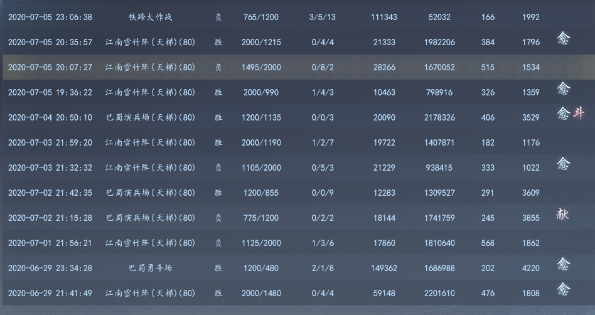Select timestamp 2020-07-05 23:06:38
Viewport: 595px width, 315px height.
click(50, 17)
